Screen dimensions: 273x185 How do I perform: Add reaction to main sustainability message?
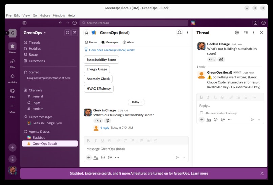107,121
